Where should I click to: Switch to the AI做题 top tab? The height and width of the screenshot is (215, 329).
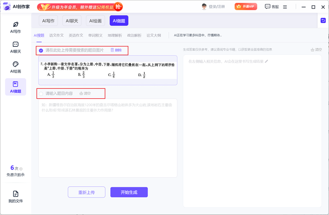click(119, 21)
